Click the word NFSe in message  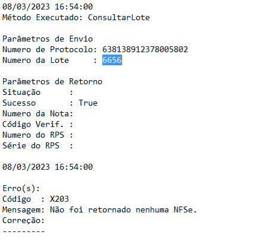183,209
